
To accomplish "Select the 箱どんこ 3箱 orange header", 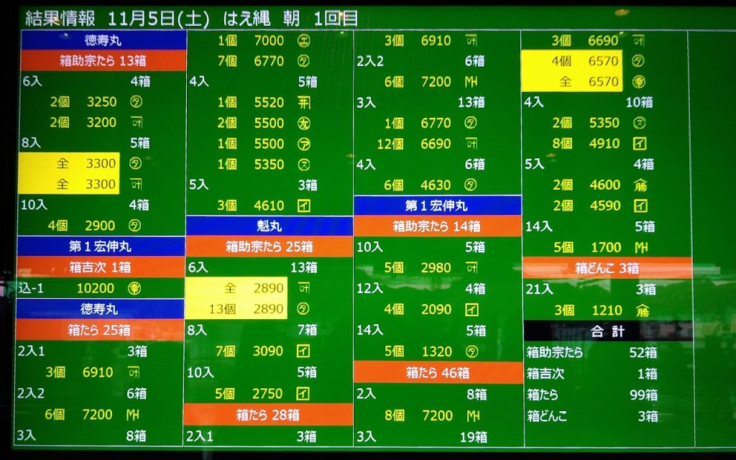I will tap(607, 269).
